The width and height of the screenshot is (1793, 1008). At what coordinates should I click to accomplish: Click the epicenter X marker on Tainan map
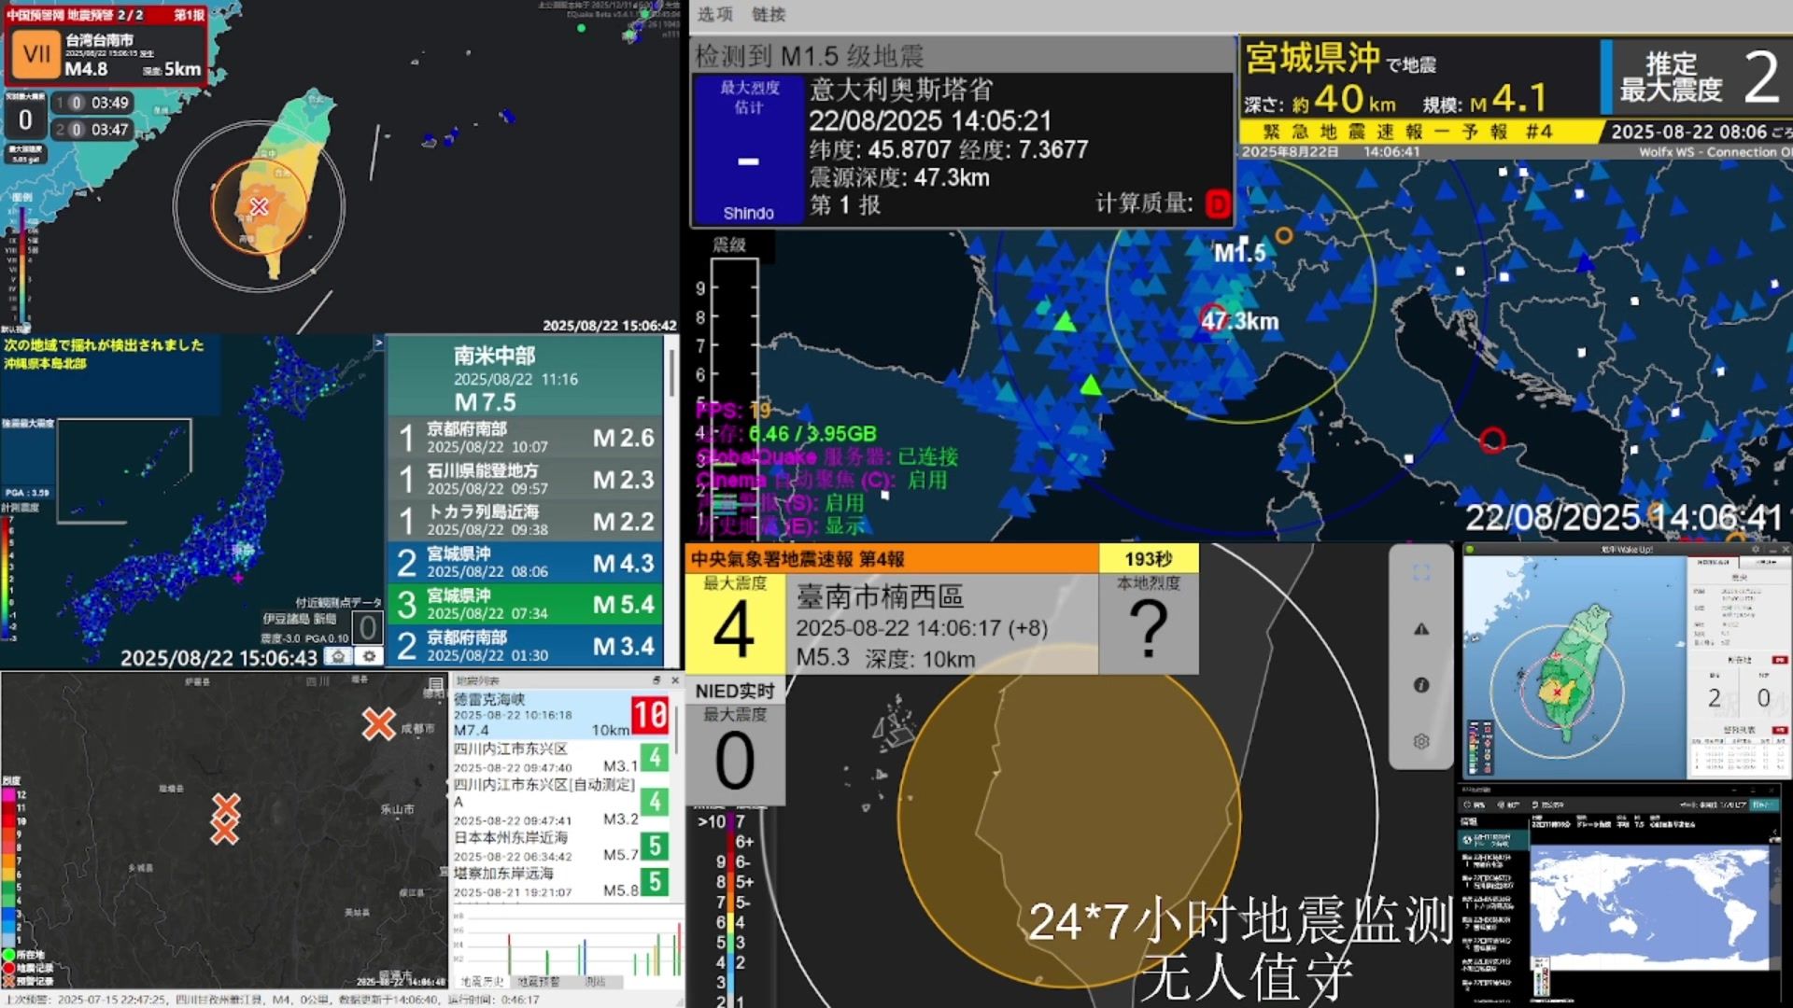pos(259,206)
